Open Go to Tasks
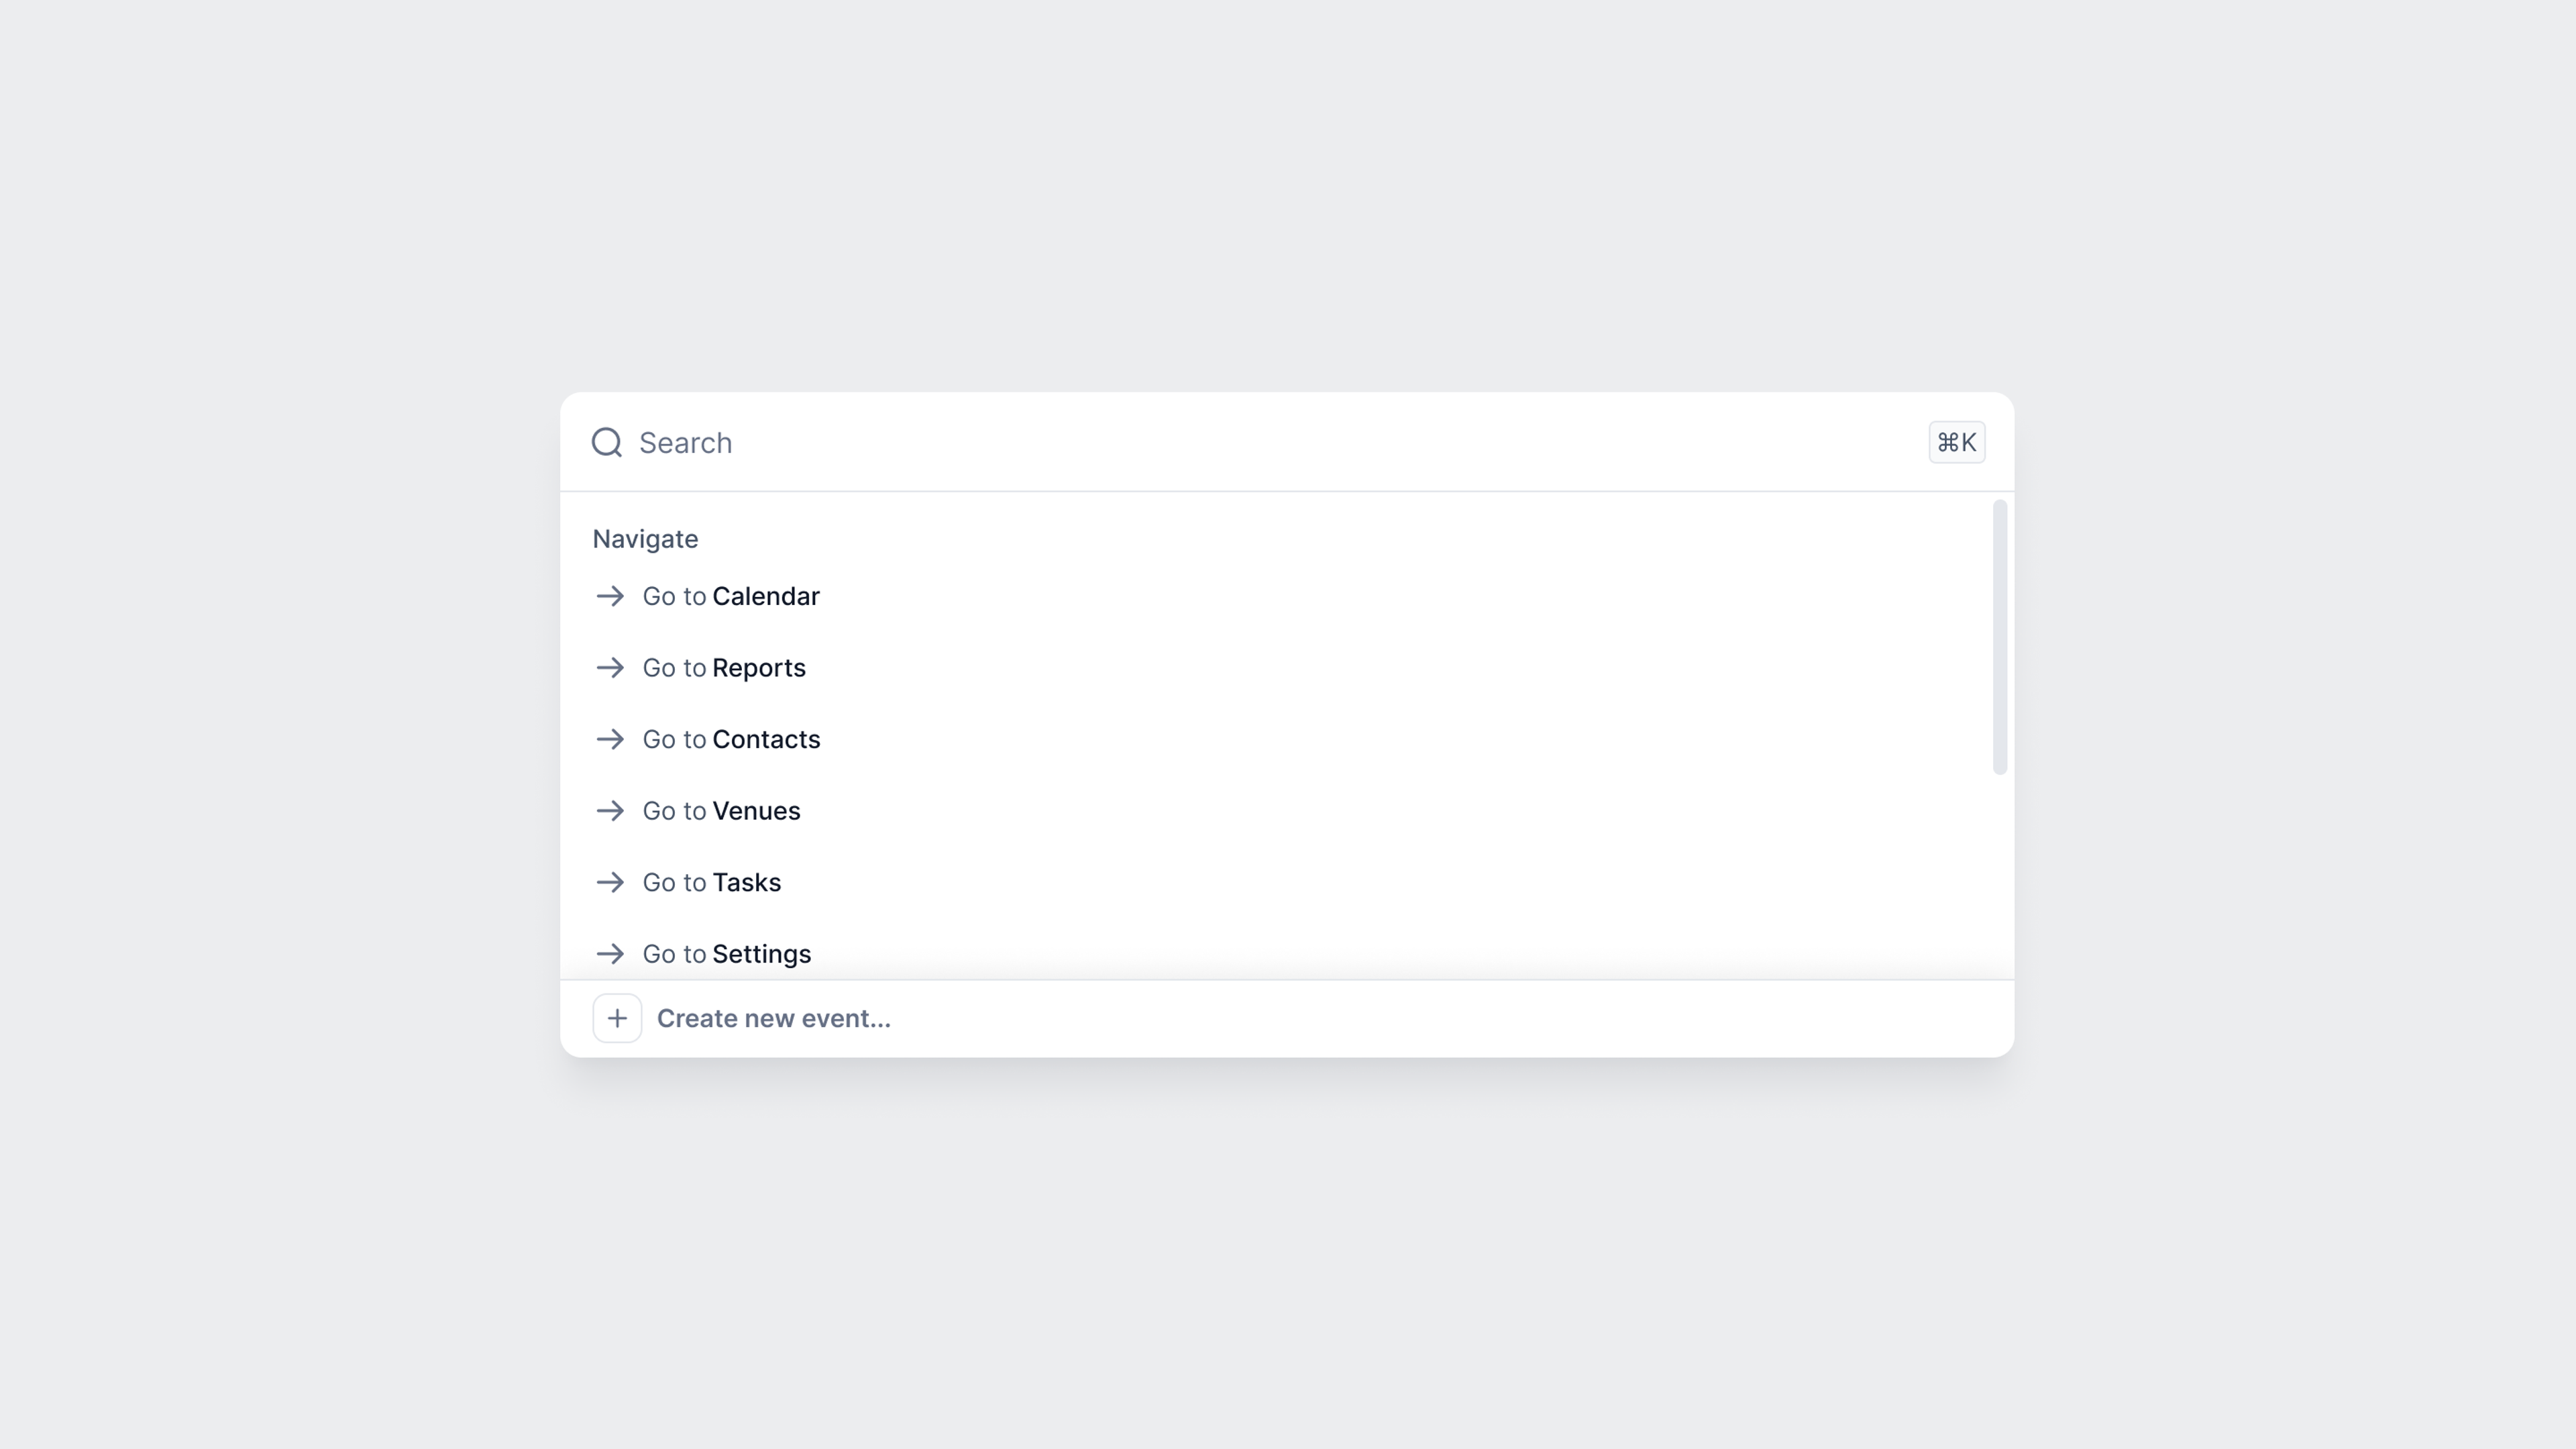 [1275, 882]
